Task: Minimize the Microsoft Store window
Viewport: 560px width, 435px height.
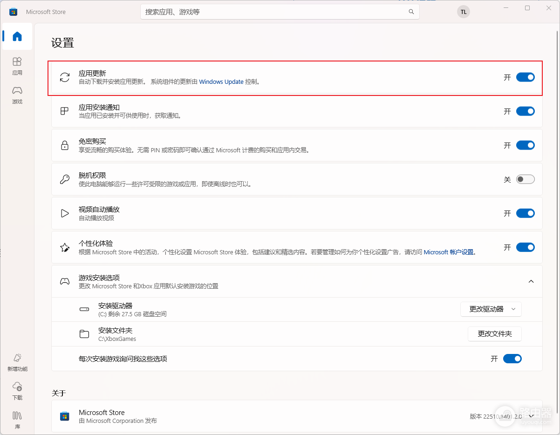Action: (506, 8)
